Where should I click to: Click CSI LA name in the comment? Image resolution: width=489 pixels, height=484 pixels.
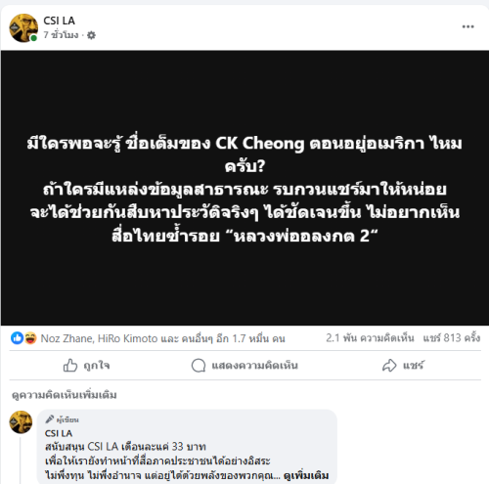pos(59,433)
